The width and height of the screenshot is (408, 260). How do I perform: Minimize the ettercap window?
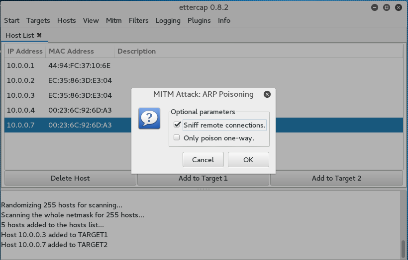(x=375, y=8)
